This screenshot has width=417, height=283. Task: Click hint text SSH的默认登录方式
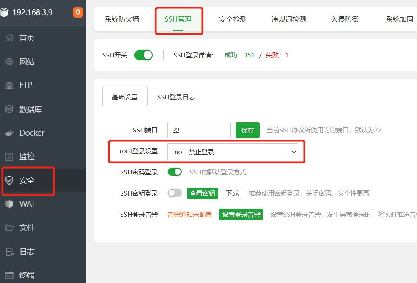218,172
